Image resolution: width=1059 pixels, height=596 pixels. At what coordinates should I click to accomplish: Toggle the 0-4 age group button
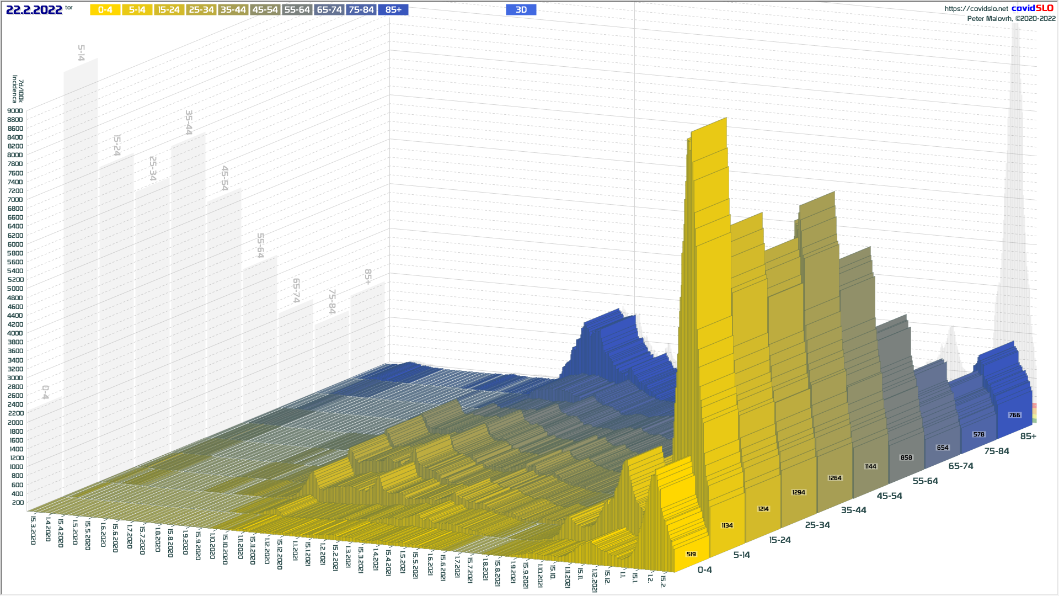(105, 10)
